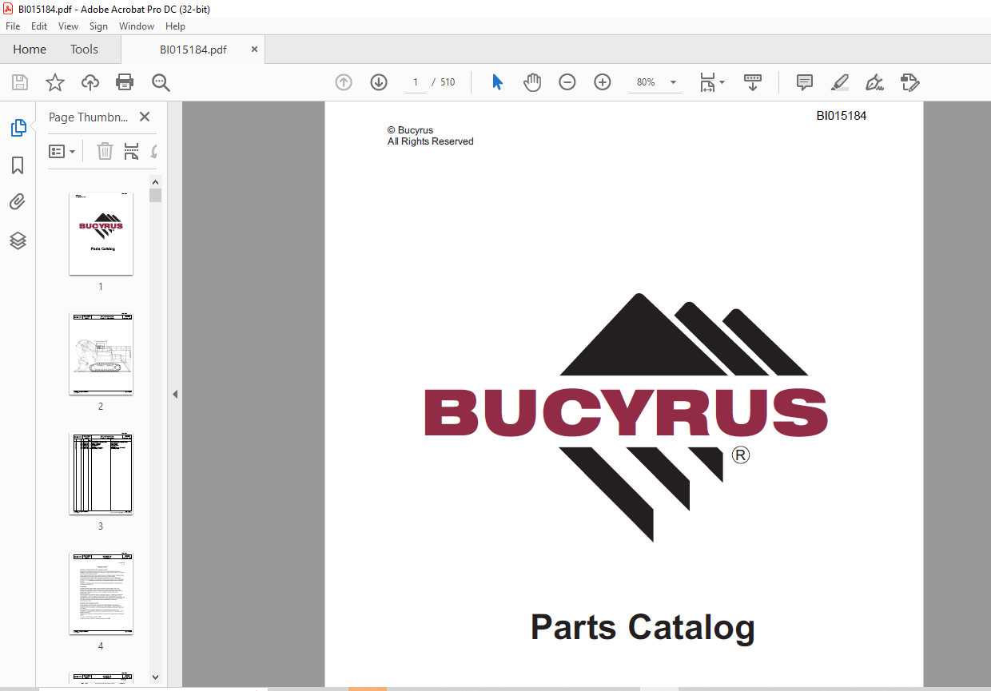Bookmark this file with the star icon
Image resolution: width=991 pixels, height=691 pixels.
coord(54,82)
